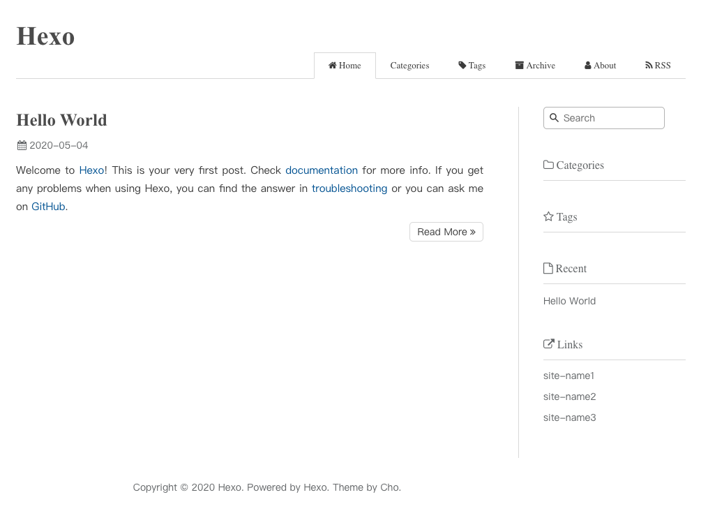
Task: Click the user icon next to About
Action: click(x=588, y=66)
